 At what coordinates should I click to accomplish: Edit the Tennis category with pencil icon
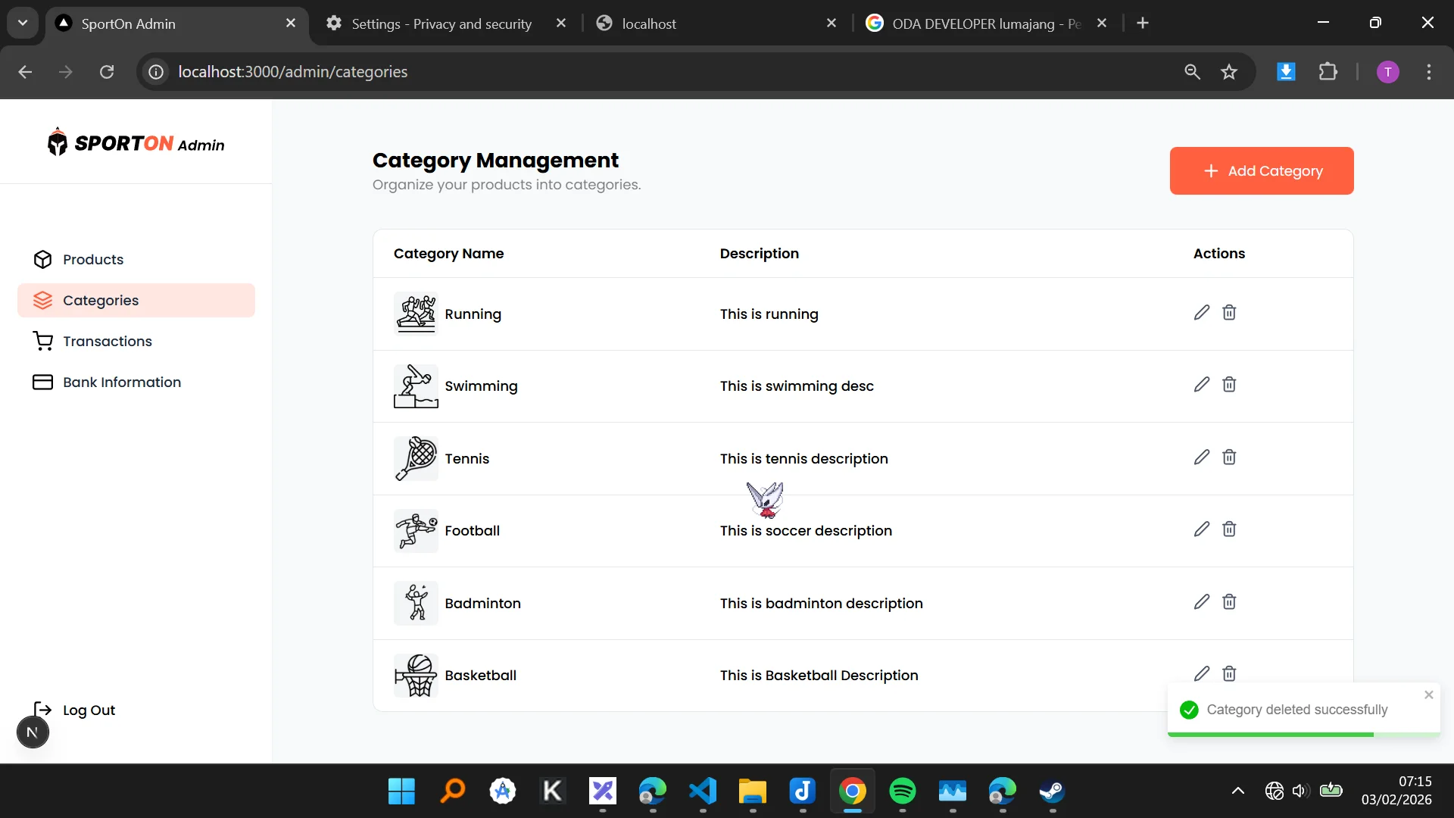click(1202, 457)
